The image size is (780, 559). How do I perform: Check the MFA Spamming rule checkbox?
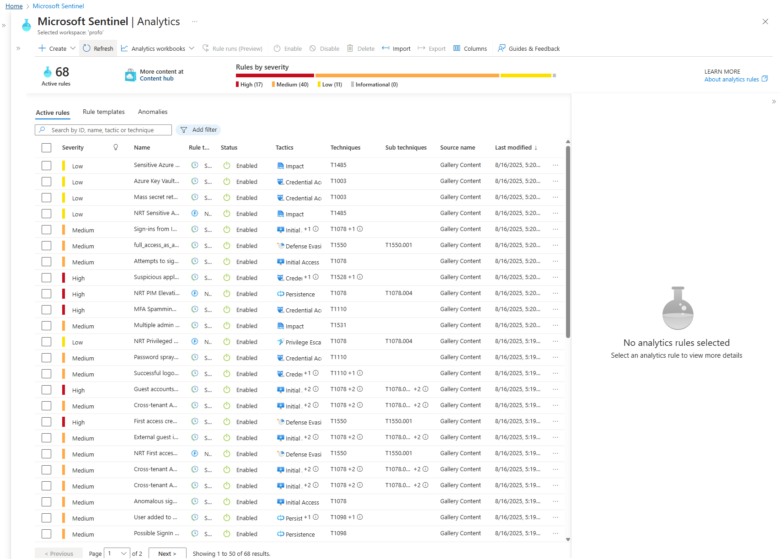coord(46,310)
